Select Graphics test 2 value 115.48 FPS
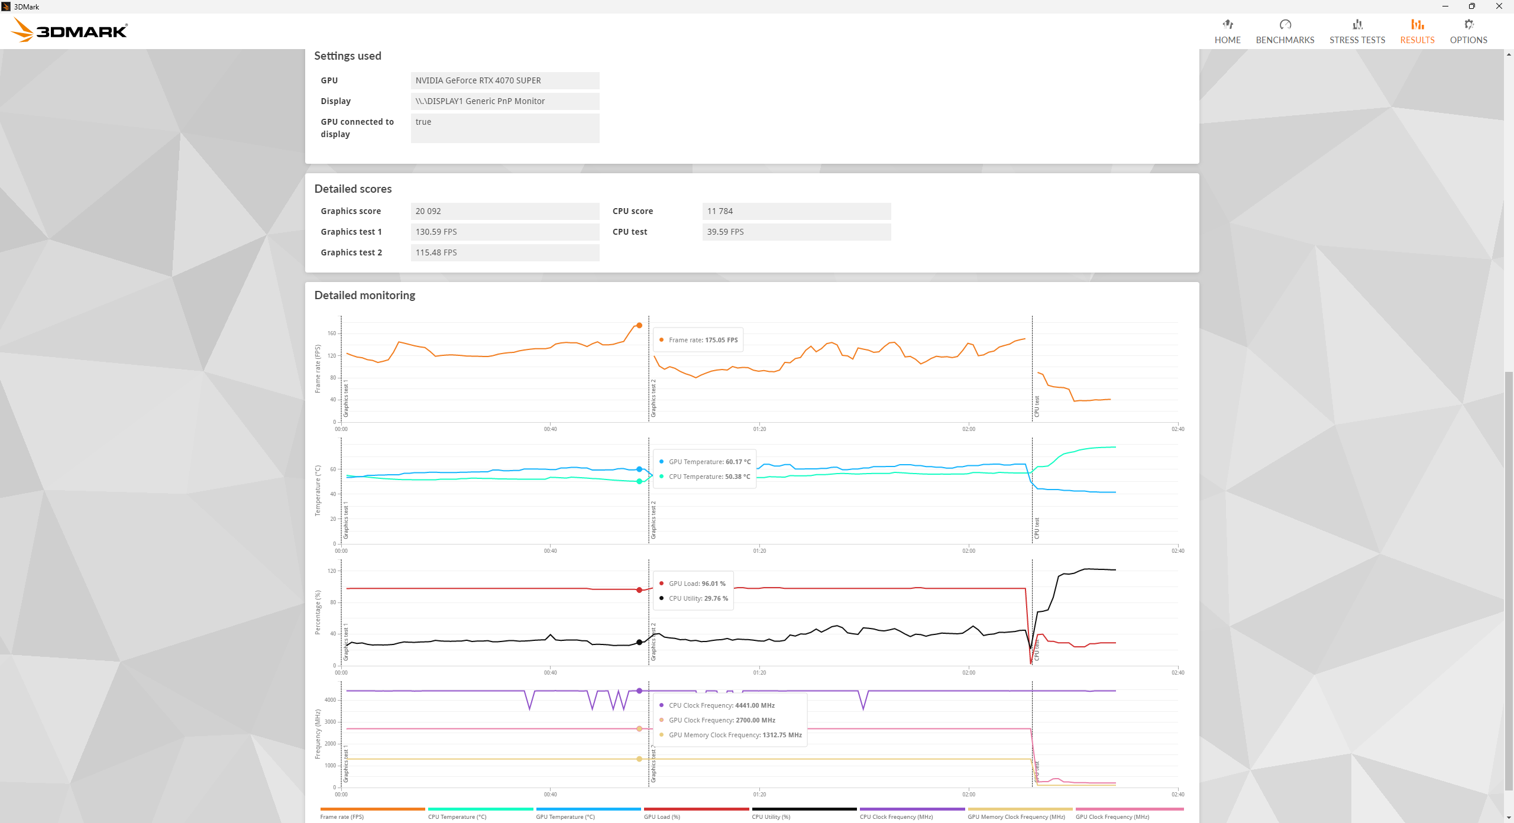This screenshot has width=1514, height=823. 505,252
